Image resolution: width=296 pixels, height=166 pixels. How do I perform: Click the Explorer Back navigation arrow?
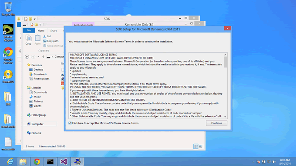click(27, 57)
